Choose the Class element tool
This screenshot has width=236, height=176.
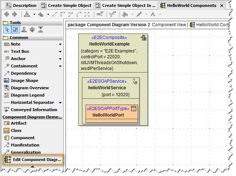pyautogui.click(x=16, y=130)
